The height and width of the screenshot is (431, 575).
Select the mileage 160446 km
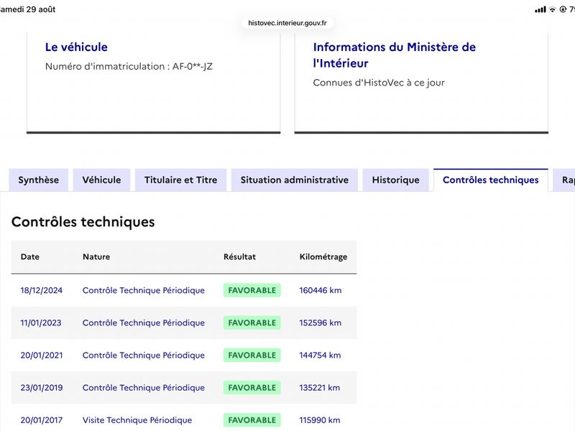320,290
